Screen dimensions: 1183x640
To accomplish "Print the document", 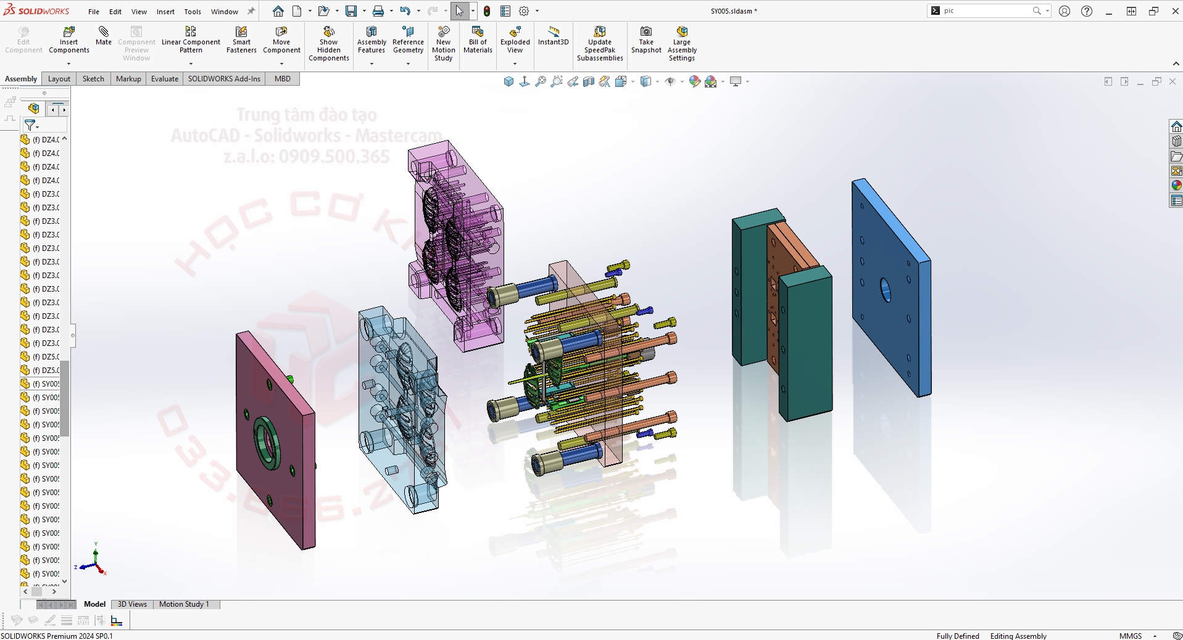I will click(378, 11).
